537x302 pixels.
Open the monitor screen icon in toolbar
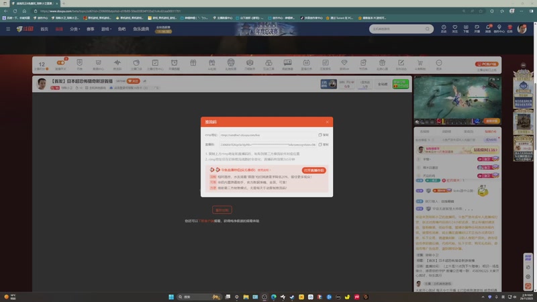pyautogui.click(x=287, y=62)
